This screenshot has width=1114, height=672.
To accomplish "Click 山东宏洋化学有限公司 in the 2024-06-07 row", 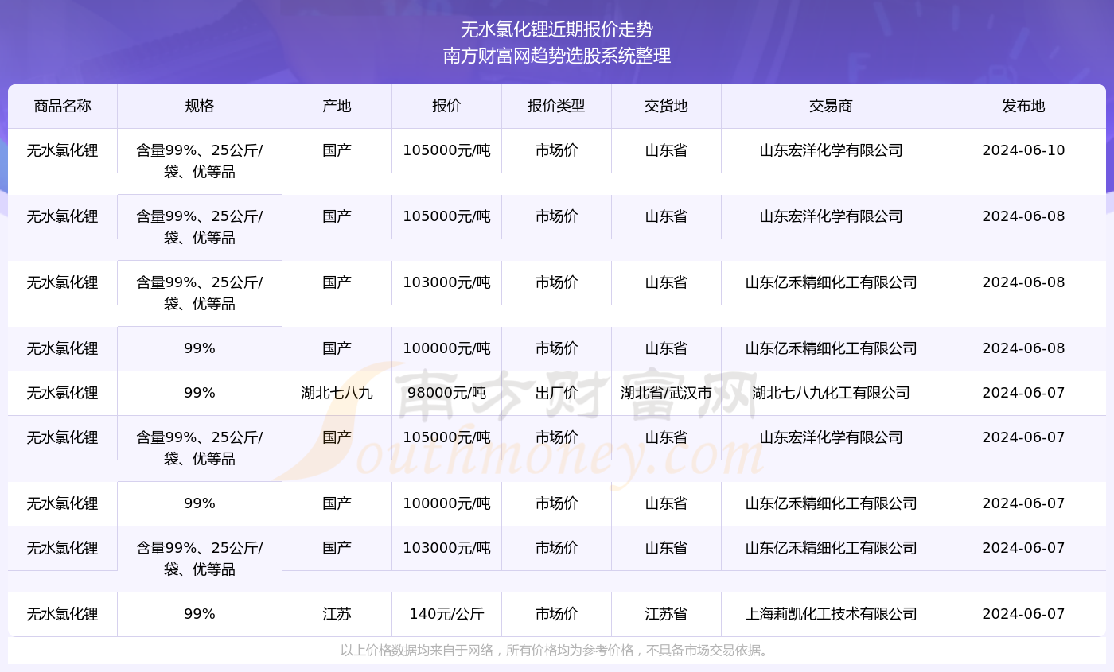I will coord(831,437).
